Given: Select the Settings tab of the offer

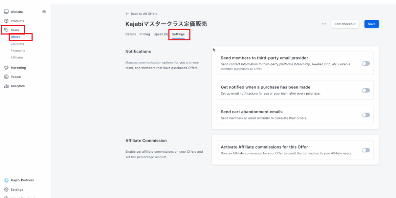Looking at the screenshot, I should pos(178,34).
